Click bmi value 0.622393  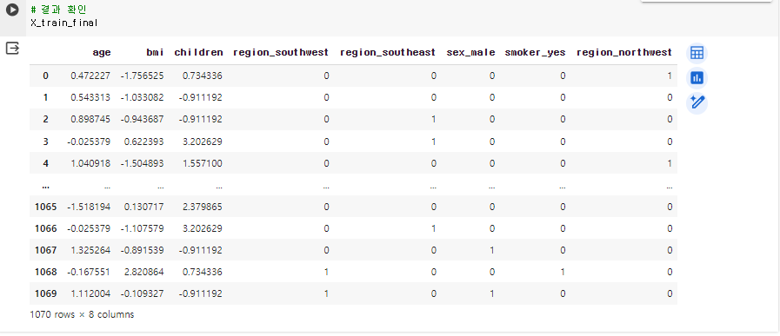(143, 142)
